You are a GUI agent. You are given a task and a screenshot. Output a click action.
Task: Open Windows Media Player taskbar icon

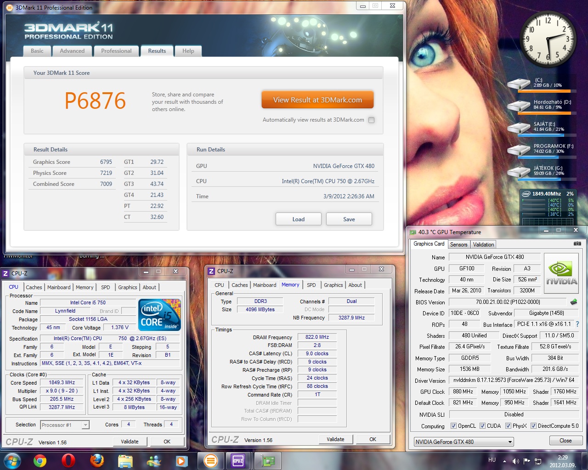tap(182, 460)
